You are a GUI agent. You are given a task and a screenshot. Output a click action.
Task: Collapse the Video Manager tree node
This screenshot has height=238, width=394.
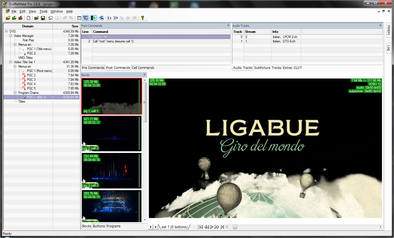(11, 36)
